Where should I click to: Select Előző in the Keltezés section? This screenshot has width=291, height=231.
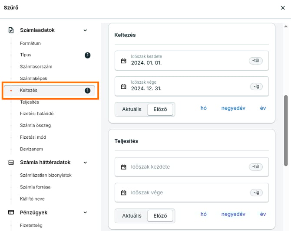click(x=160, y=109)
